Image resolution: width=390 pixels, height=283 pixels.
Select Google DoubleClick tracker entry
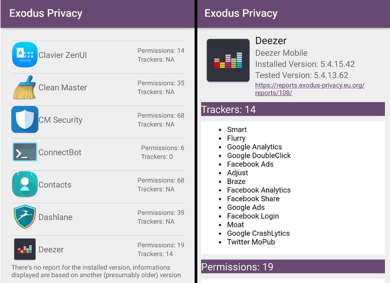[259, 155]
